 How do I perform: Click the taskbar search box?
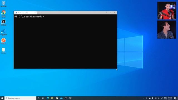[20, 98]
